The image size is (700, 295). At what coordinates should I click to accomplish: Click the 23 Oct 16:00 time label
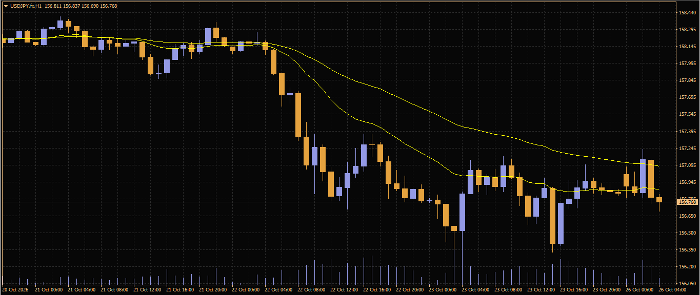click(574, 290)
